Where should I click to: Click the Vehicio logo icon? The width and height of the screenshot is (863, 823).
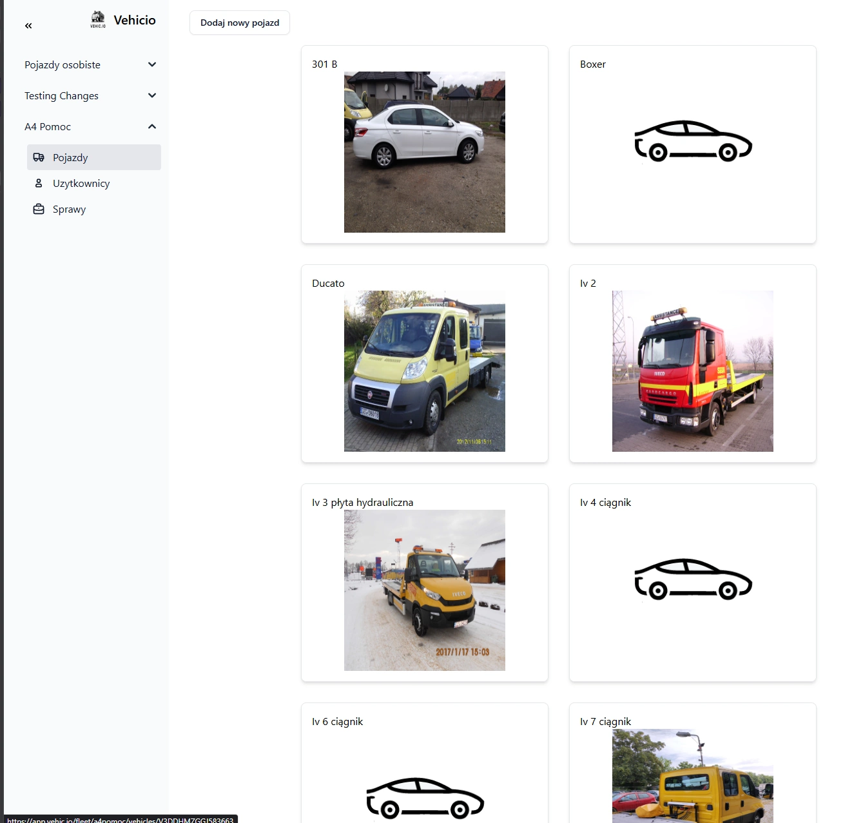click(98, 19)
